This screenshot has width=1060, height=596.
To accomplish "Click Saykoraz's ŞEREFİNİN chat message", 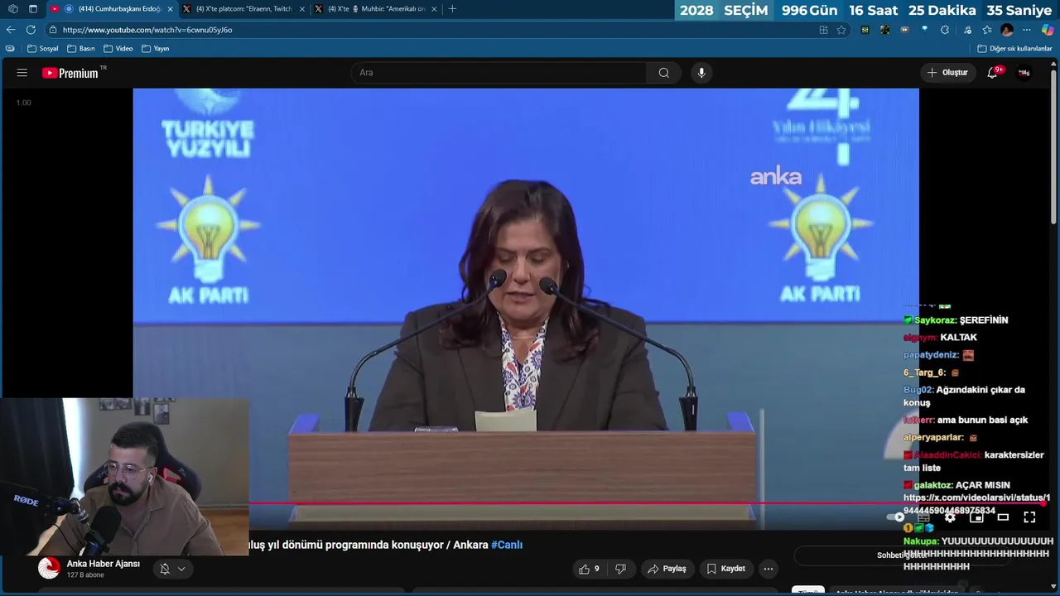I will 956,320.
